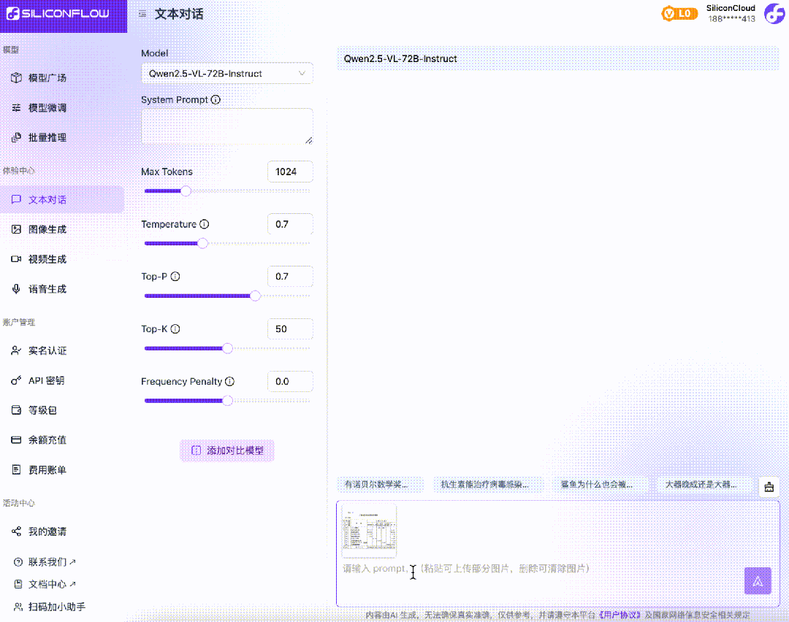Click the SiliconFlow logo
The height and width of the screenshot is (622, 789).
tap(58, 14)
